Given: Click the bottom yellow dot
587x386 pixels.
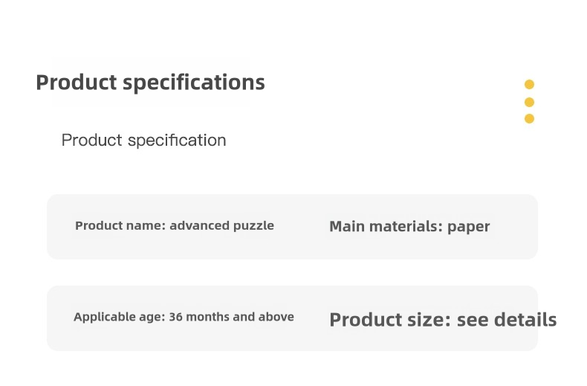Looking at the screenshot, I should [x=529, y=118].
